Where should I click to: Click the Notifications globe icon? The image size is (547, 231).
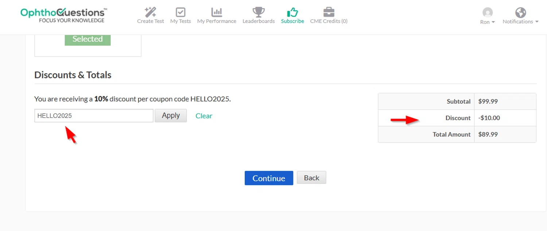(x=520, y=12)
